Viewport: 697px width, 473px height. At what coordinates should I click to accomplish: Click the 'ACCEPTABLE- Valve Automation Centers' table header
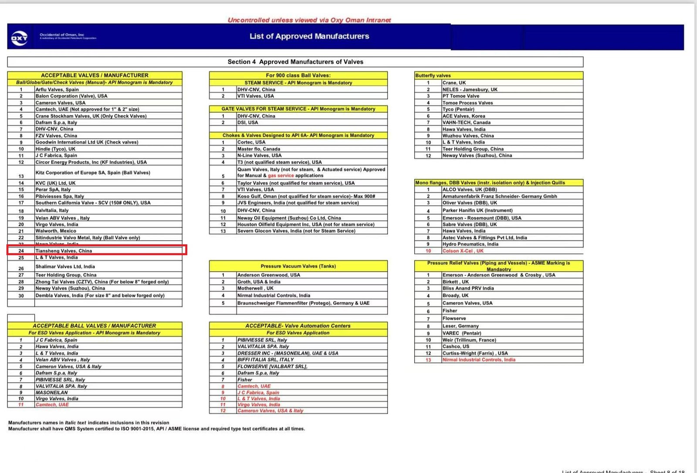[298, 326]
